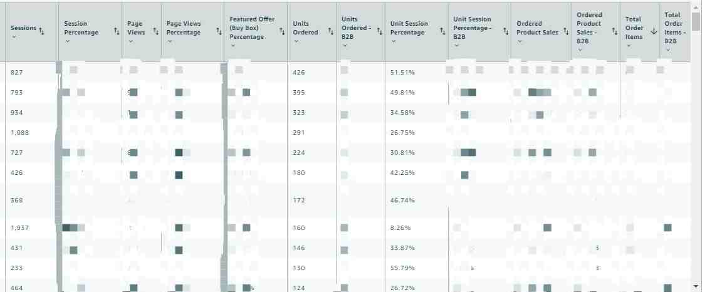Open dropdown chevron under Units Ordered
This screenshot has height=292, width=705.
click(x=296, y=41)
